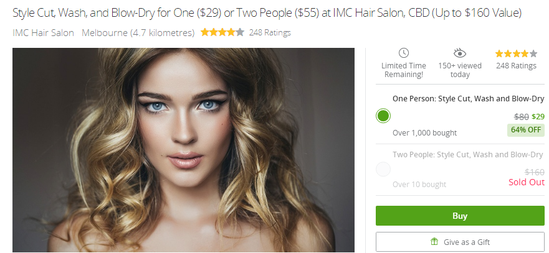Click the deal title heading text
Screen dimensions: 549x253
point(267,13)
